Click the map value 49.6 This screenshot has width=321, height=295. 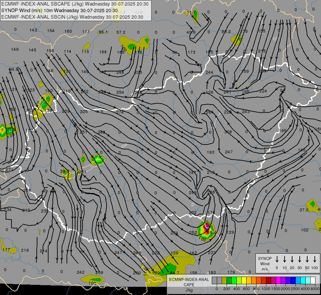coord(191,32)
